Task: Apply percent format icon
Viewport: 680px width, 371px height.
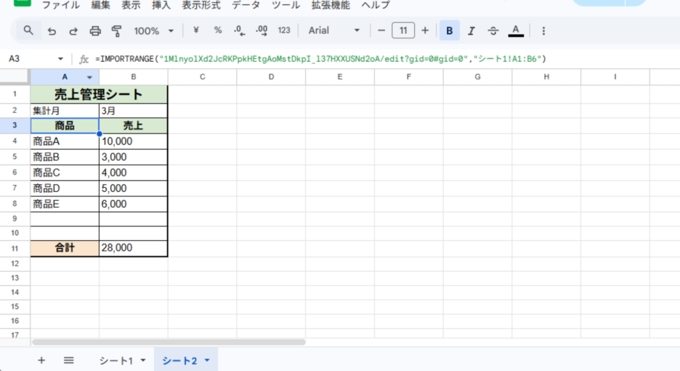Action: (x=218, y=31)
